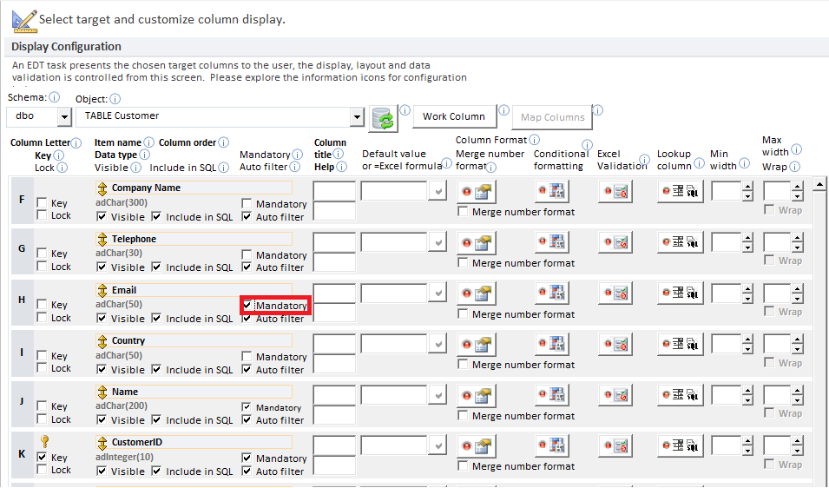This screenshot has height=488, width=829.
Task: Open Excel Validation for Company Name row
Action: coord(615,191)
